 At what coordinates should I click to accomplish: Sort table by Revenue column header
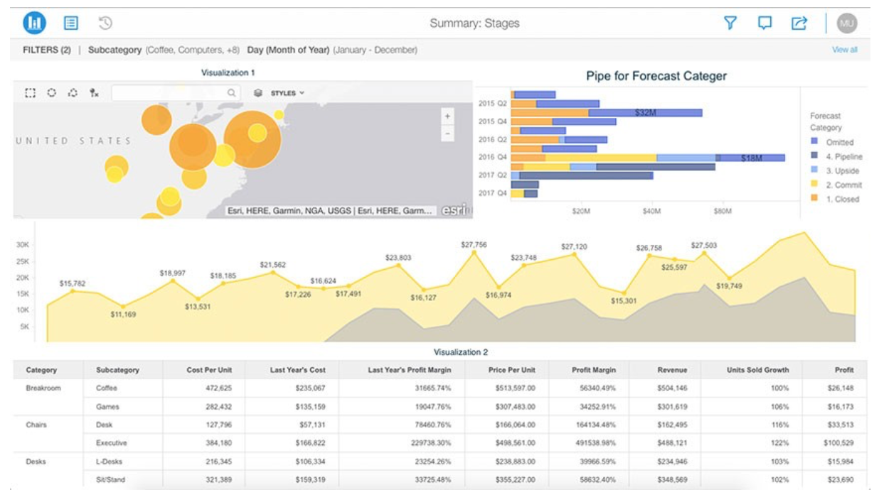pyautogui.click(x=672, y=370)
